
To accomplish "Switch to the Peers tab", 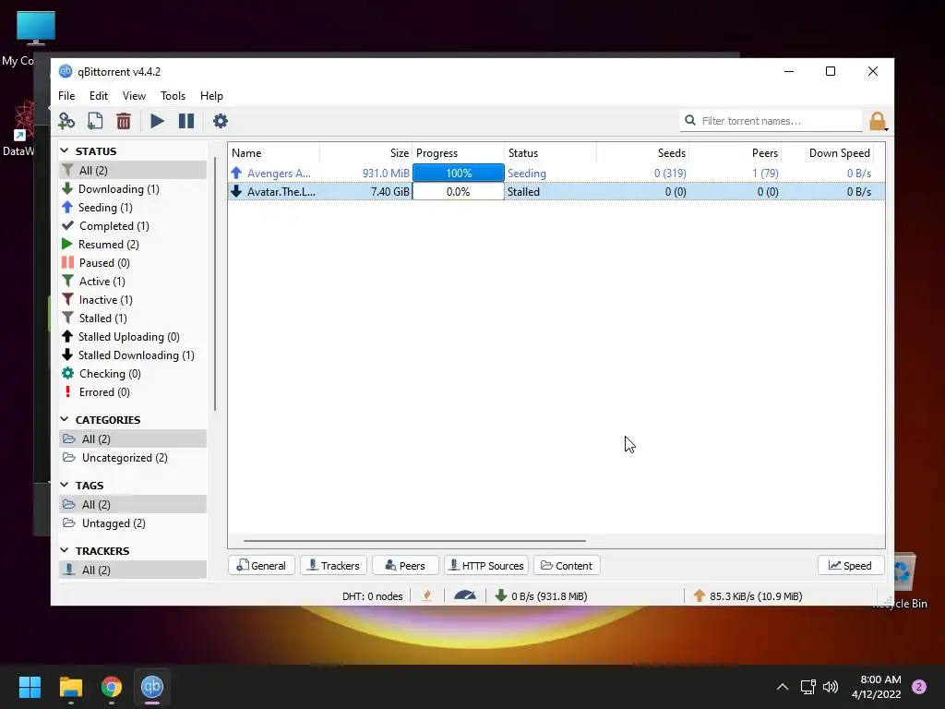I will click(405, 566).
